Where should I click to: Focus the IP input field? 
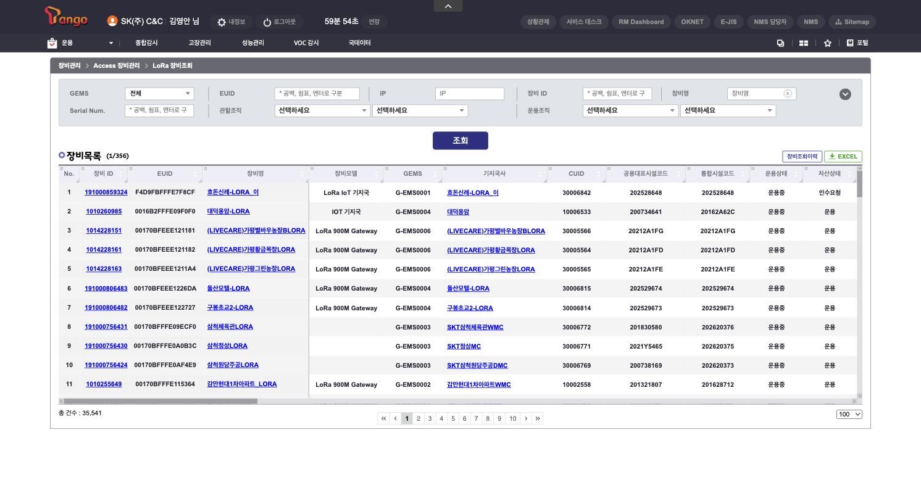pyautogui.click(x=470, y=94)
